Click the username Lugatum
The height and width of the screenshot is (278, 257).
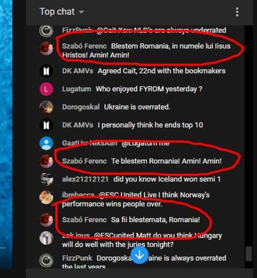77,89
